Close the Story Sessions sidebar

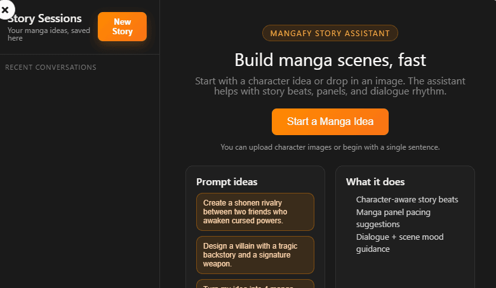click(x=5, y=10)
